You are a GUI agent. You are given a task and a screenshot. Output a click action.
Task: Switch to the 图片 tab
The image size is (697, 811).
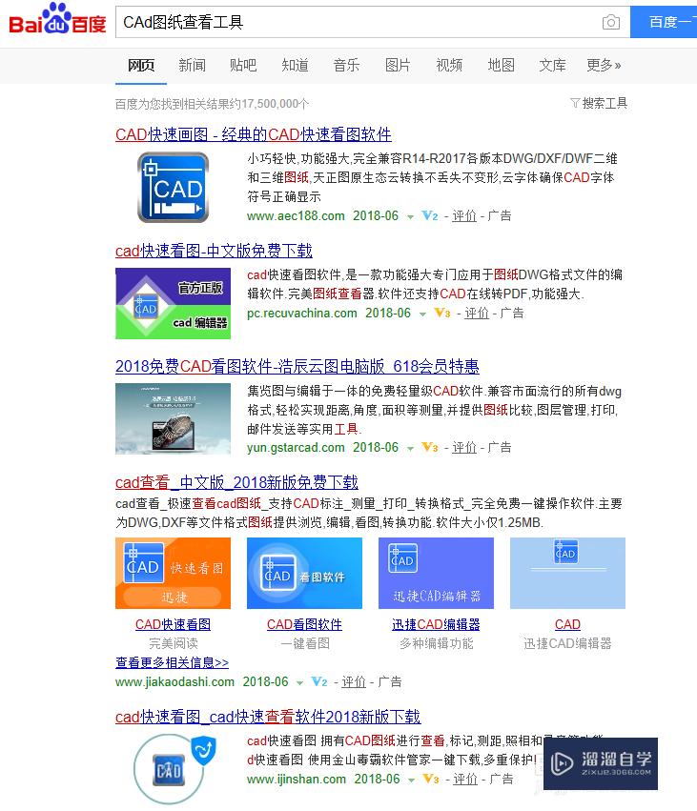point(398,65)
